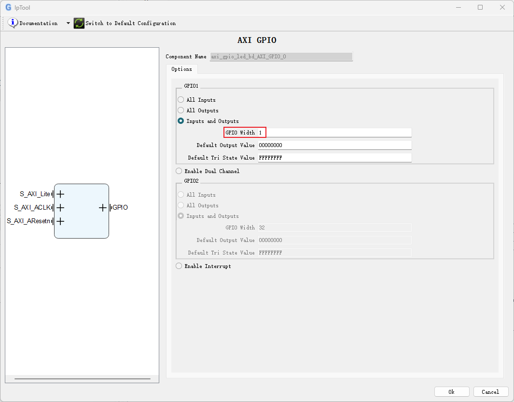Image resolution: width=514 pixels, height=402 pixels.
Task: Toggle Enable Interrupt option
Action: click(179, 266)
